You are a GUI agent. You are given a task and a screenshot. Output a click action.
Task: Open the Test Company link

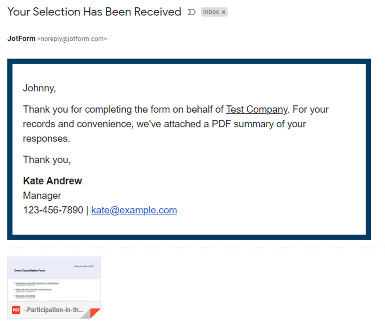click(256, 109)
